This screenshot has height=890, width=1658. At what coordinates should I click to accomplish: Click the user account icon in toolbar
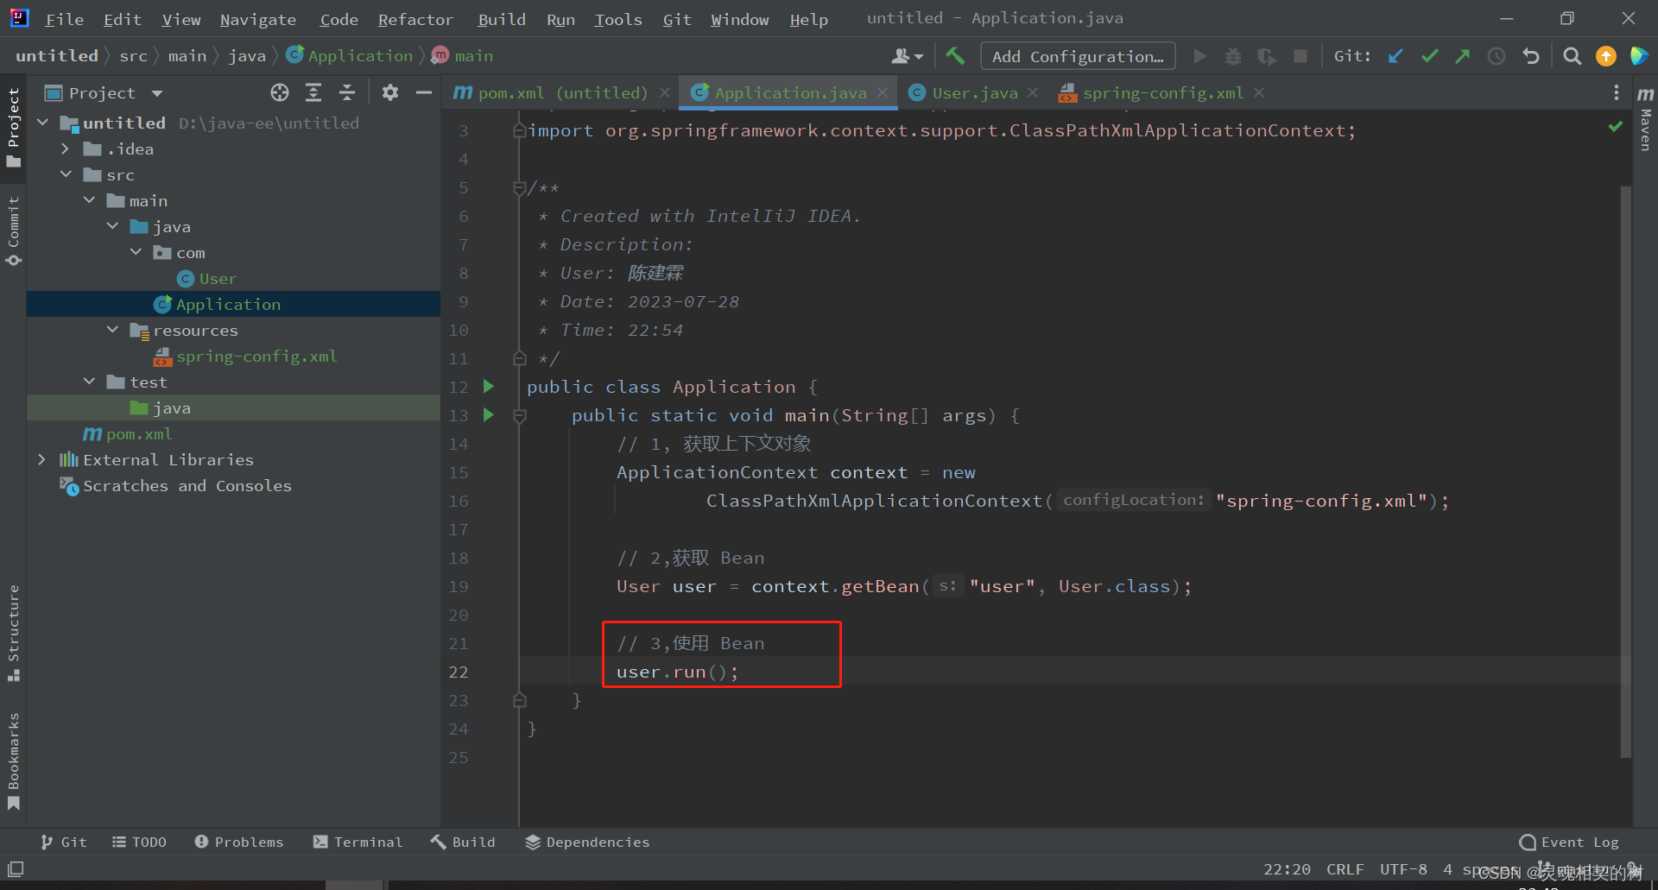[x=908, y=56]
